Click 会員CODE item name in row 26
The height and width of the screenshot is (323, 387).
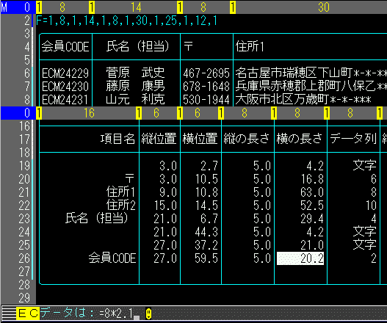pos(112,258)
